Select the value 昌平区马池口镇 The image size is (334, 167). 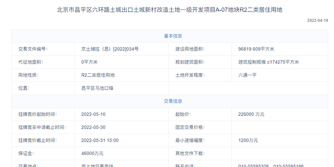click(x=97, y=88)
